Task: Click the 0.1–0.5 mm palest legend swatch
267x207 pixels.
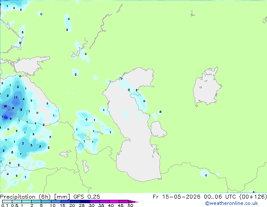Action: pyautogui.click(x=7, y=202)
